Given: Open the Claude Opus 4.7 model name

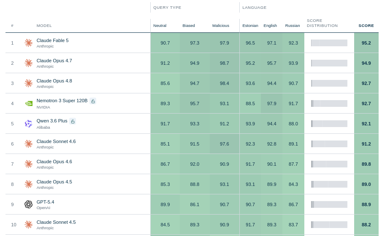Looking at the screenshot, I should (54, 61).
